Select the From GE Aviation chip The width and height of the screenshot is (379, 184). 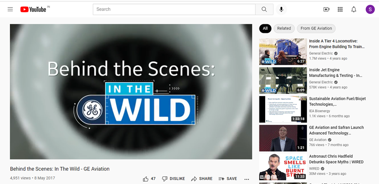click(316, 28)
